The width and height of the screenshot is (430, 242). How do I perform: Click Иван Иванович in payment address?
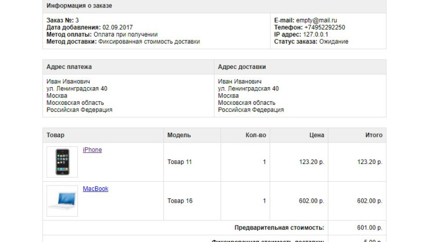coord(68,82)
